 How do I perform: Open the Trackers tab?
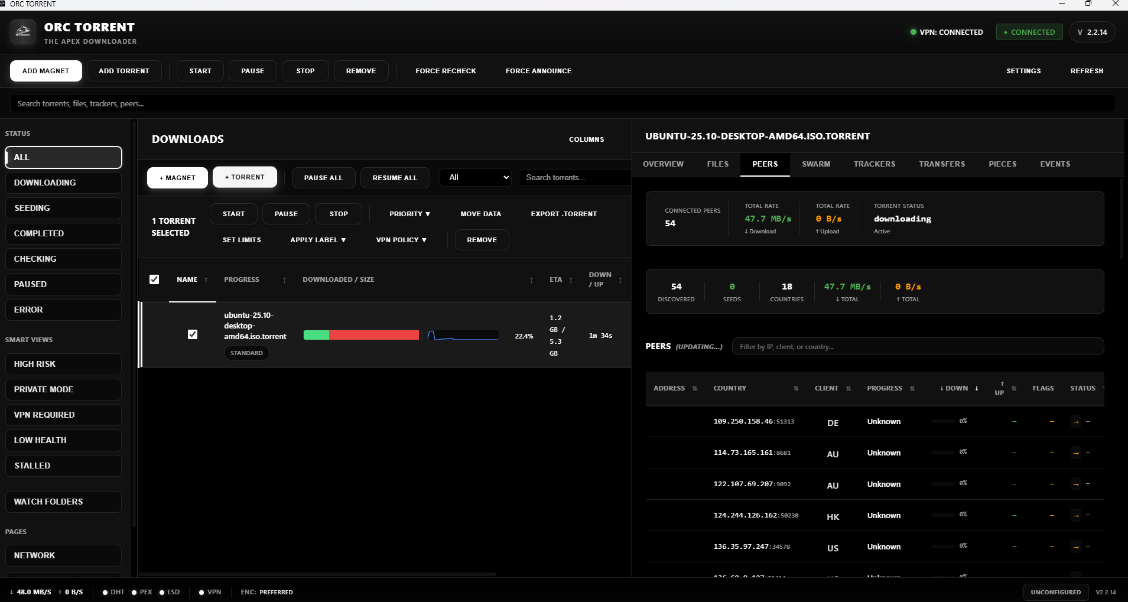[875, 164]
